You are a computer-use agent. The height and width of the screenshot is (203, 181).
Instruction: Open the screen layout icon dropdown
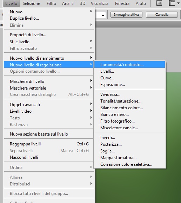[x=174, y=3]
